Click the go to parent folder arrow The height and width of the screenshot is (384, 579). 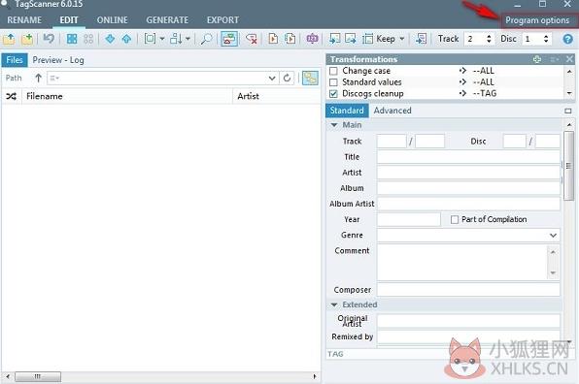pyautogui.click(x=38, y=78)
